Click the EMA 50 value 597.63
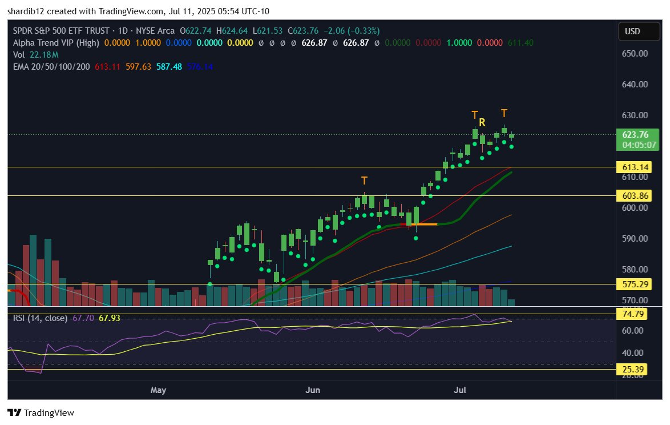Screen dimensions: 670x425 tap(138, 67)
